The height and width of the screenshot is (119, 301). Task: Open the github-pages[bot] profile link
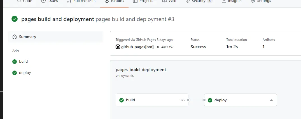[137, 47]
